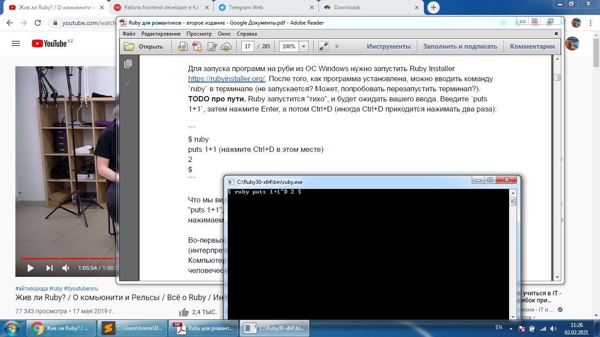Click the Открыть folder button
Viewport: 600px width, 337px height.
coord(143,47)
